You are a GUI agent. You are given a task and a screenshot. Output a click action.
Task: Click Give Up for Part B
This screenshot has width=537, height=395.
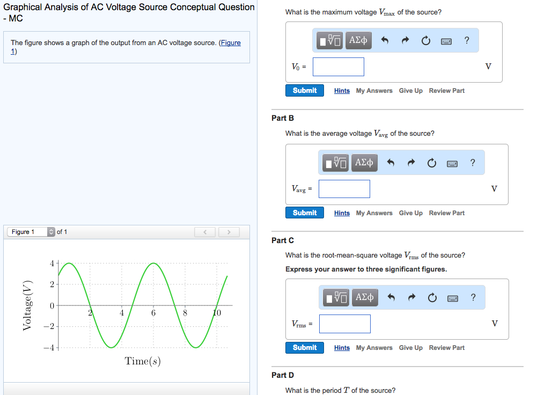(x=410, y=213)
